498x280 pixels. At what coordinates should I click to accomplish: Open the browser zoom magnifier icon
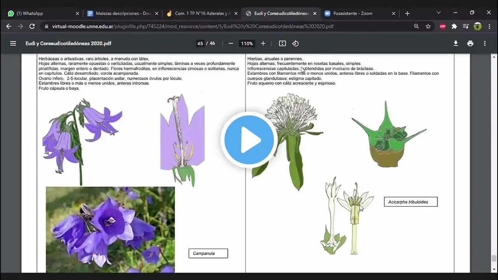[x=416, y=26]
